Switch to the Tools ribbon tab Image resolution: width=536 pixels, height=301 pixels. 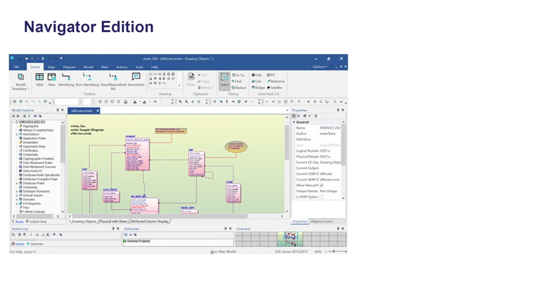click(x=139, y=67)
